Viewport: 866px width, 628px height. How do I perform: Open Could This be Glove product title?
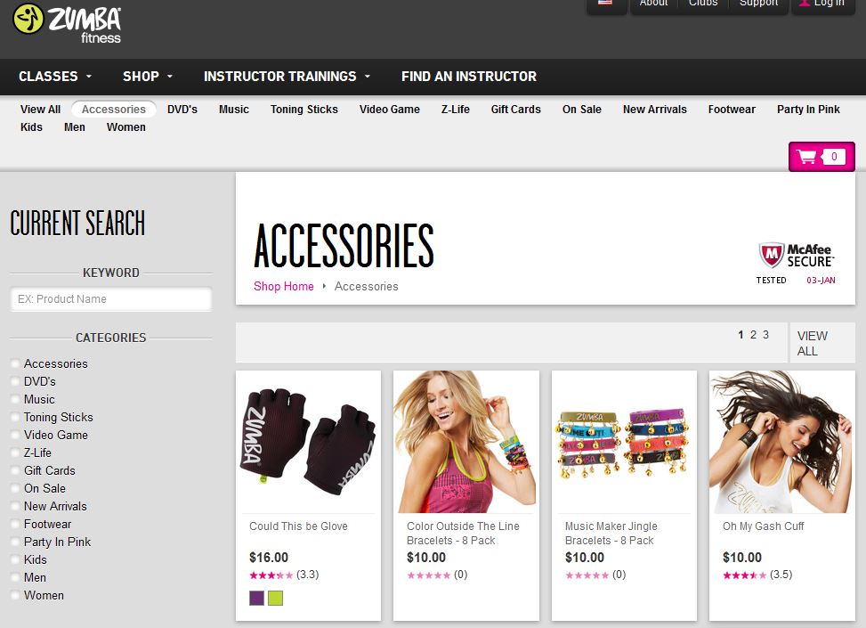tap(298, 526)
